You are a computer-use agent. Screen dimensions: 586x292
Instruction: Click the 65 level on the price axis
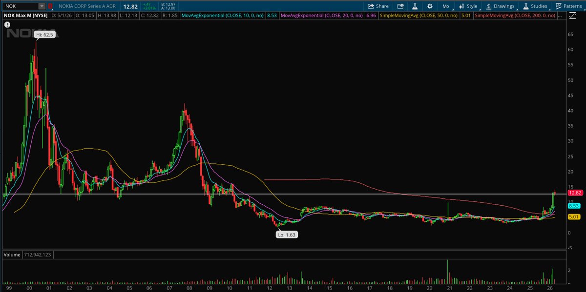point(570,34)
